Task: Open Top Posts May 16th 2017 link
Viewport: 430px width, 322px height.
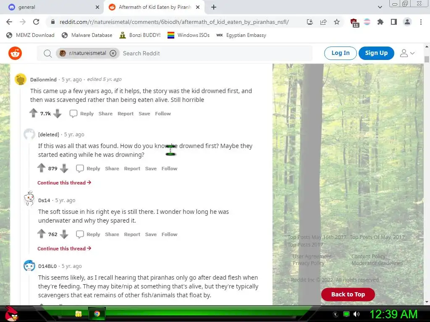Action: click(x=317, y=237)
